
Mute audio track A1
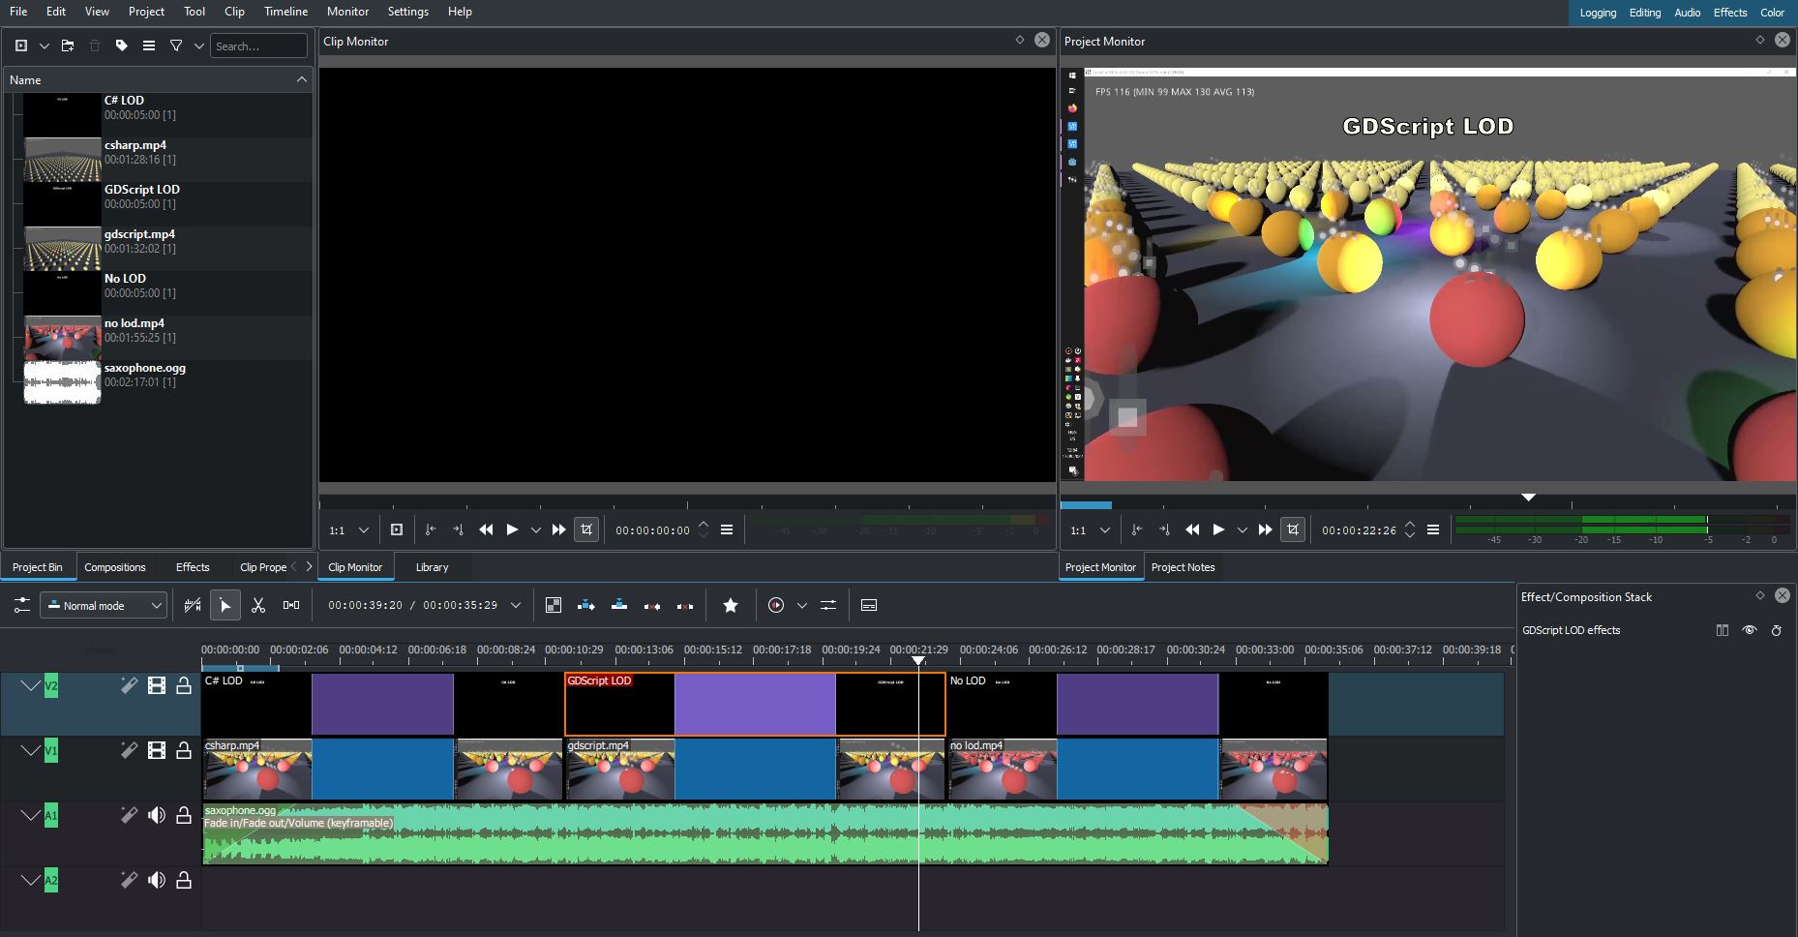point(156,815)
